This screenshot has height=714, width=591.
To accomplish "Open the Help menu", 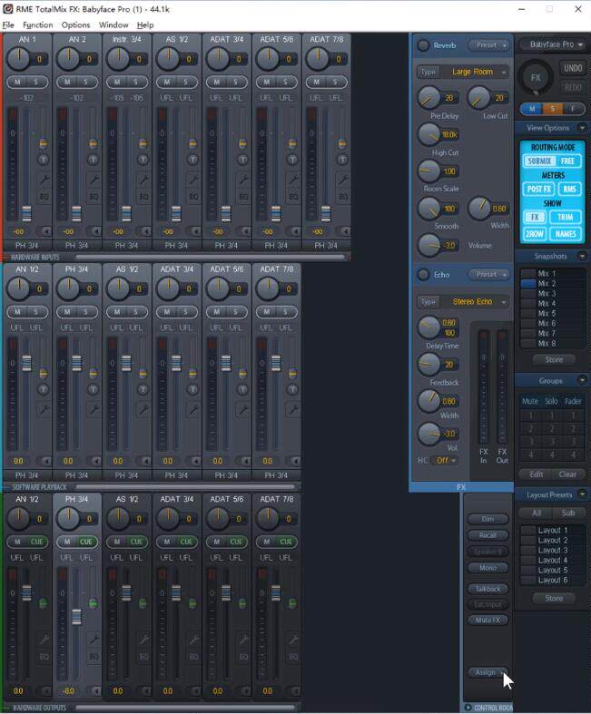I will 145,24.
